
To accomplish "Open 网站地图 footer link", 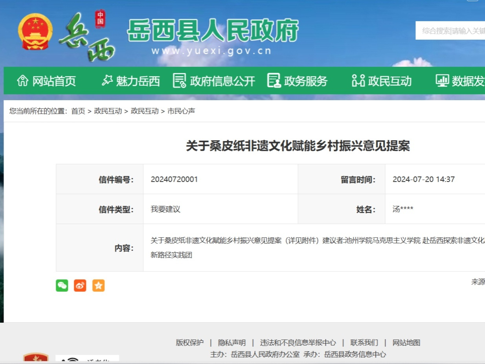I will click(x=406, y=343).
